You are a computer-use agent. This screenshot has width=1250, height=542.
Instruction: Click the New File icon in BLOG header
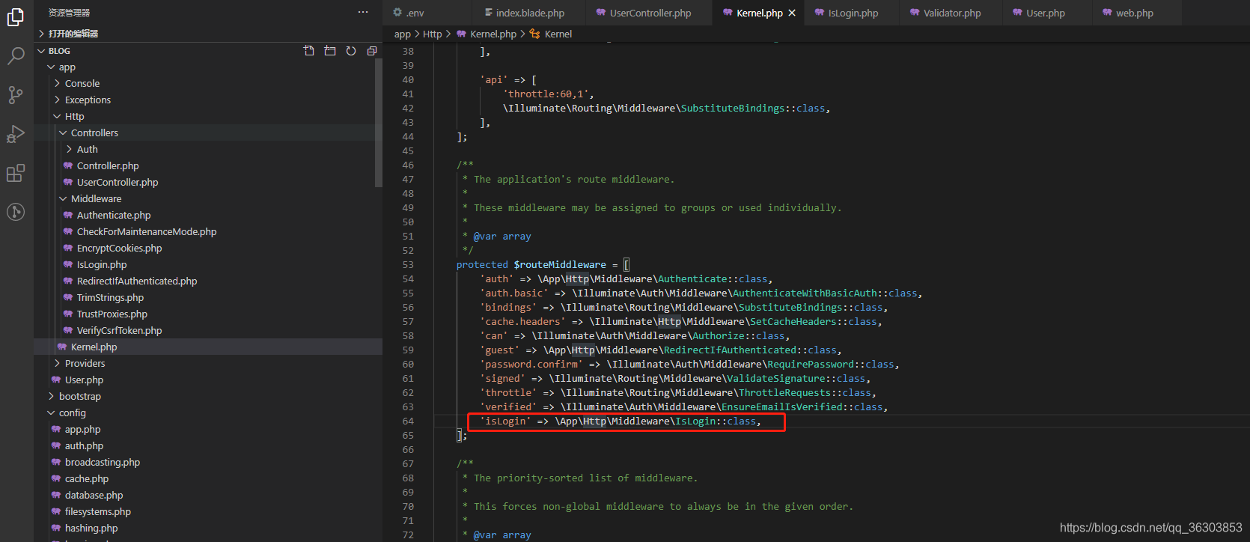coord(309,51)
